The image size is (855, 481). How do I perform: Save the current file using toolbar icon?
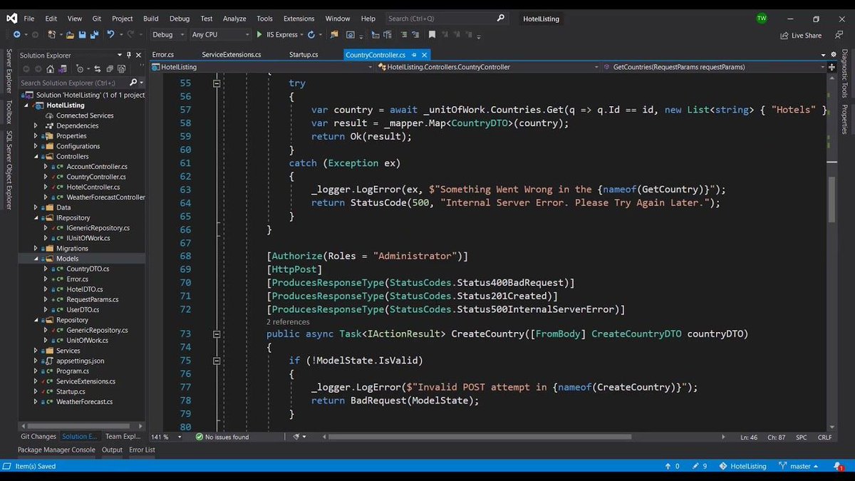[83, 34]
